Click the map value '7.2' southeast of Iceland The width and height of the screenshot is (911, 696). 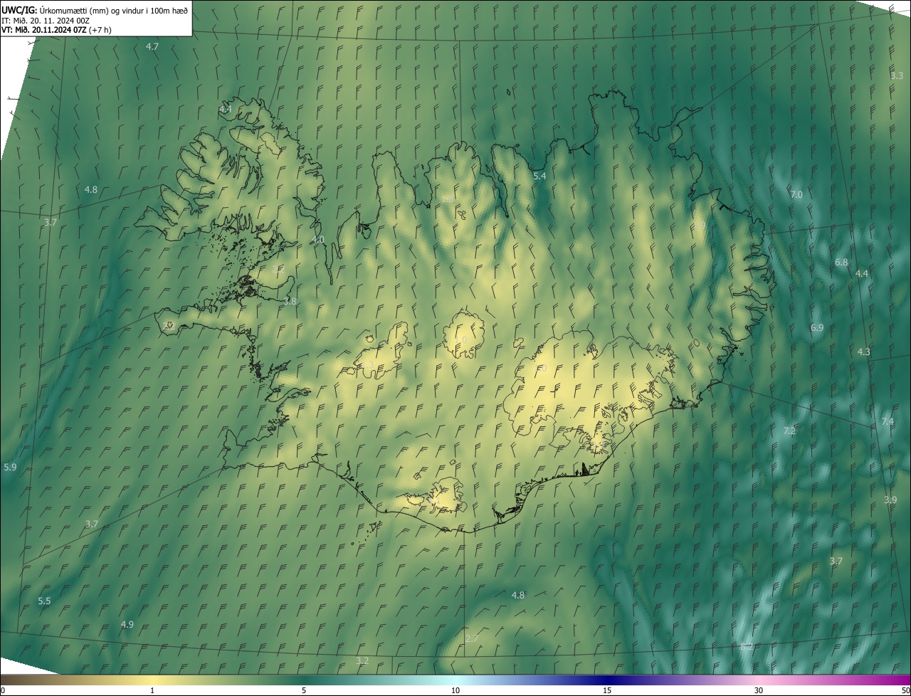(x=789, y=431)
